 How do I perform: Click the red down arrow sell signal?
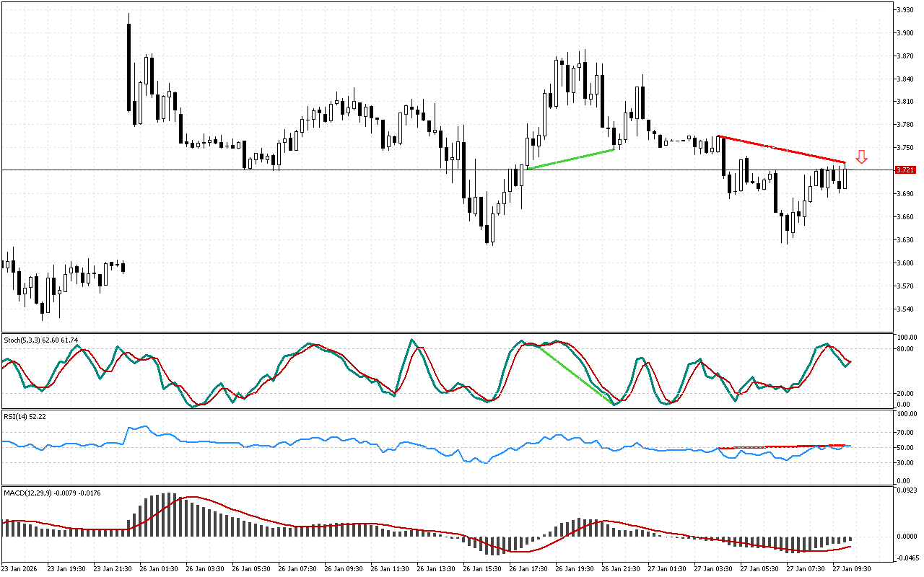(861, 157)
